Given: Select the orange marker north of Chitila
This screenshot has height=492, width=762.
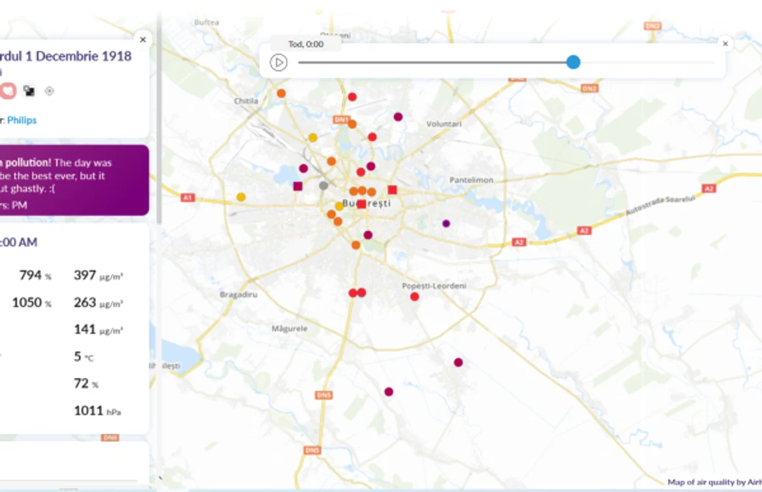Looking at the screenshot, I should pyautogui.click(x=281, y=93).
